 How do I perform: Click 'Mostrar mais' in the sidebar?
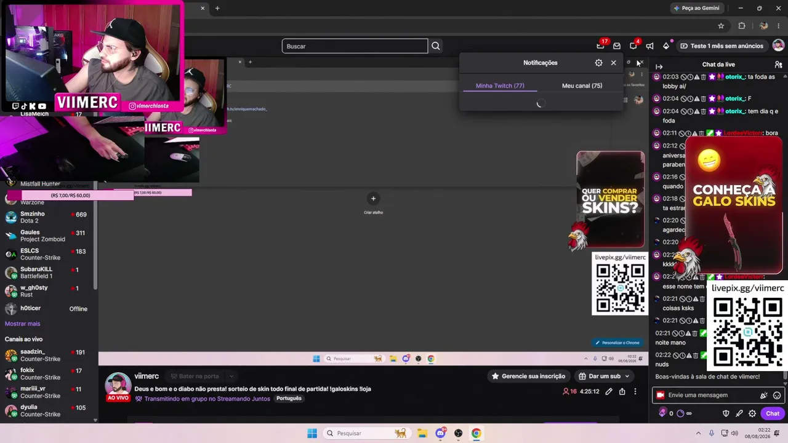(x=22, y=324)
